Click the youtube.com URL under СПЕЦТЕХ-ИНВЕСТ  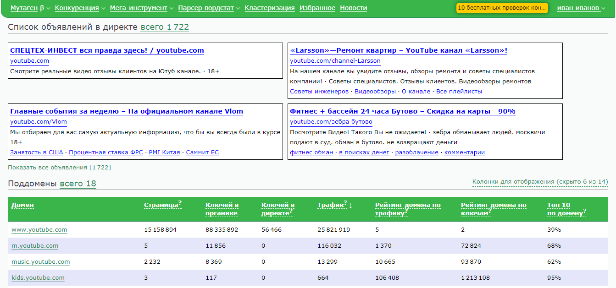29,61
